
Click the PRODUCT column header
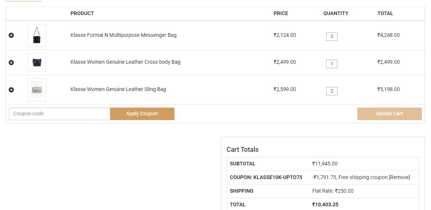click(x=82, y=14)
